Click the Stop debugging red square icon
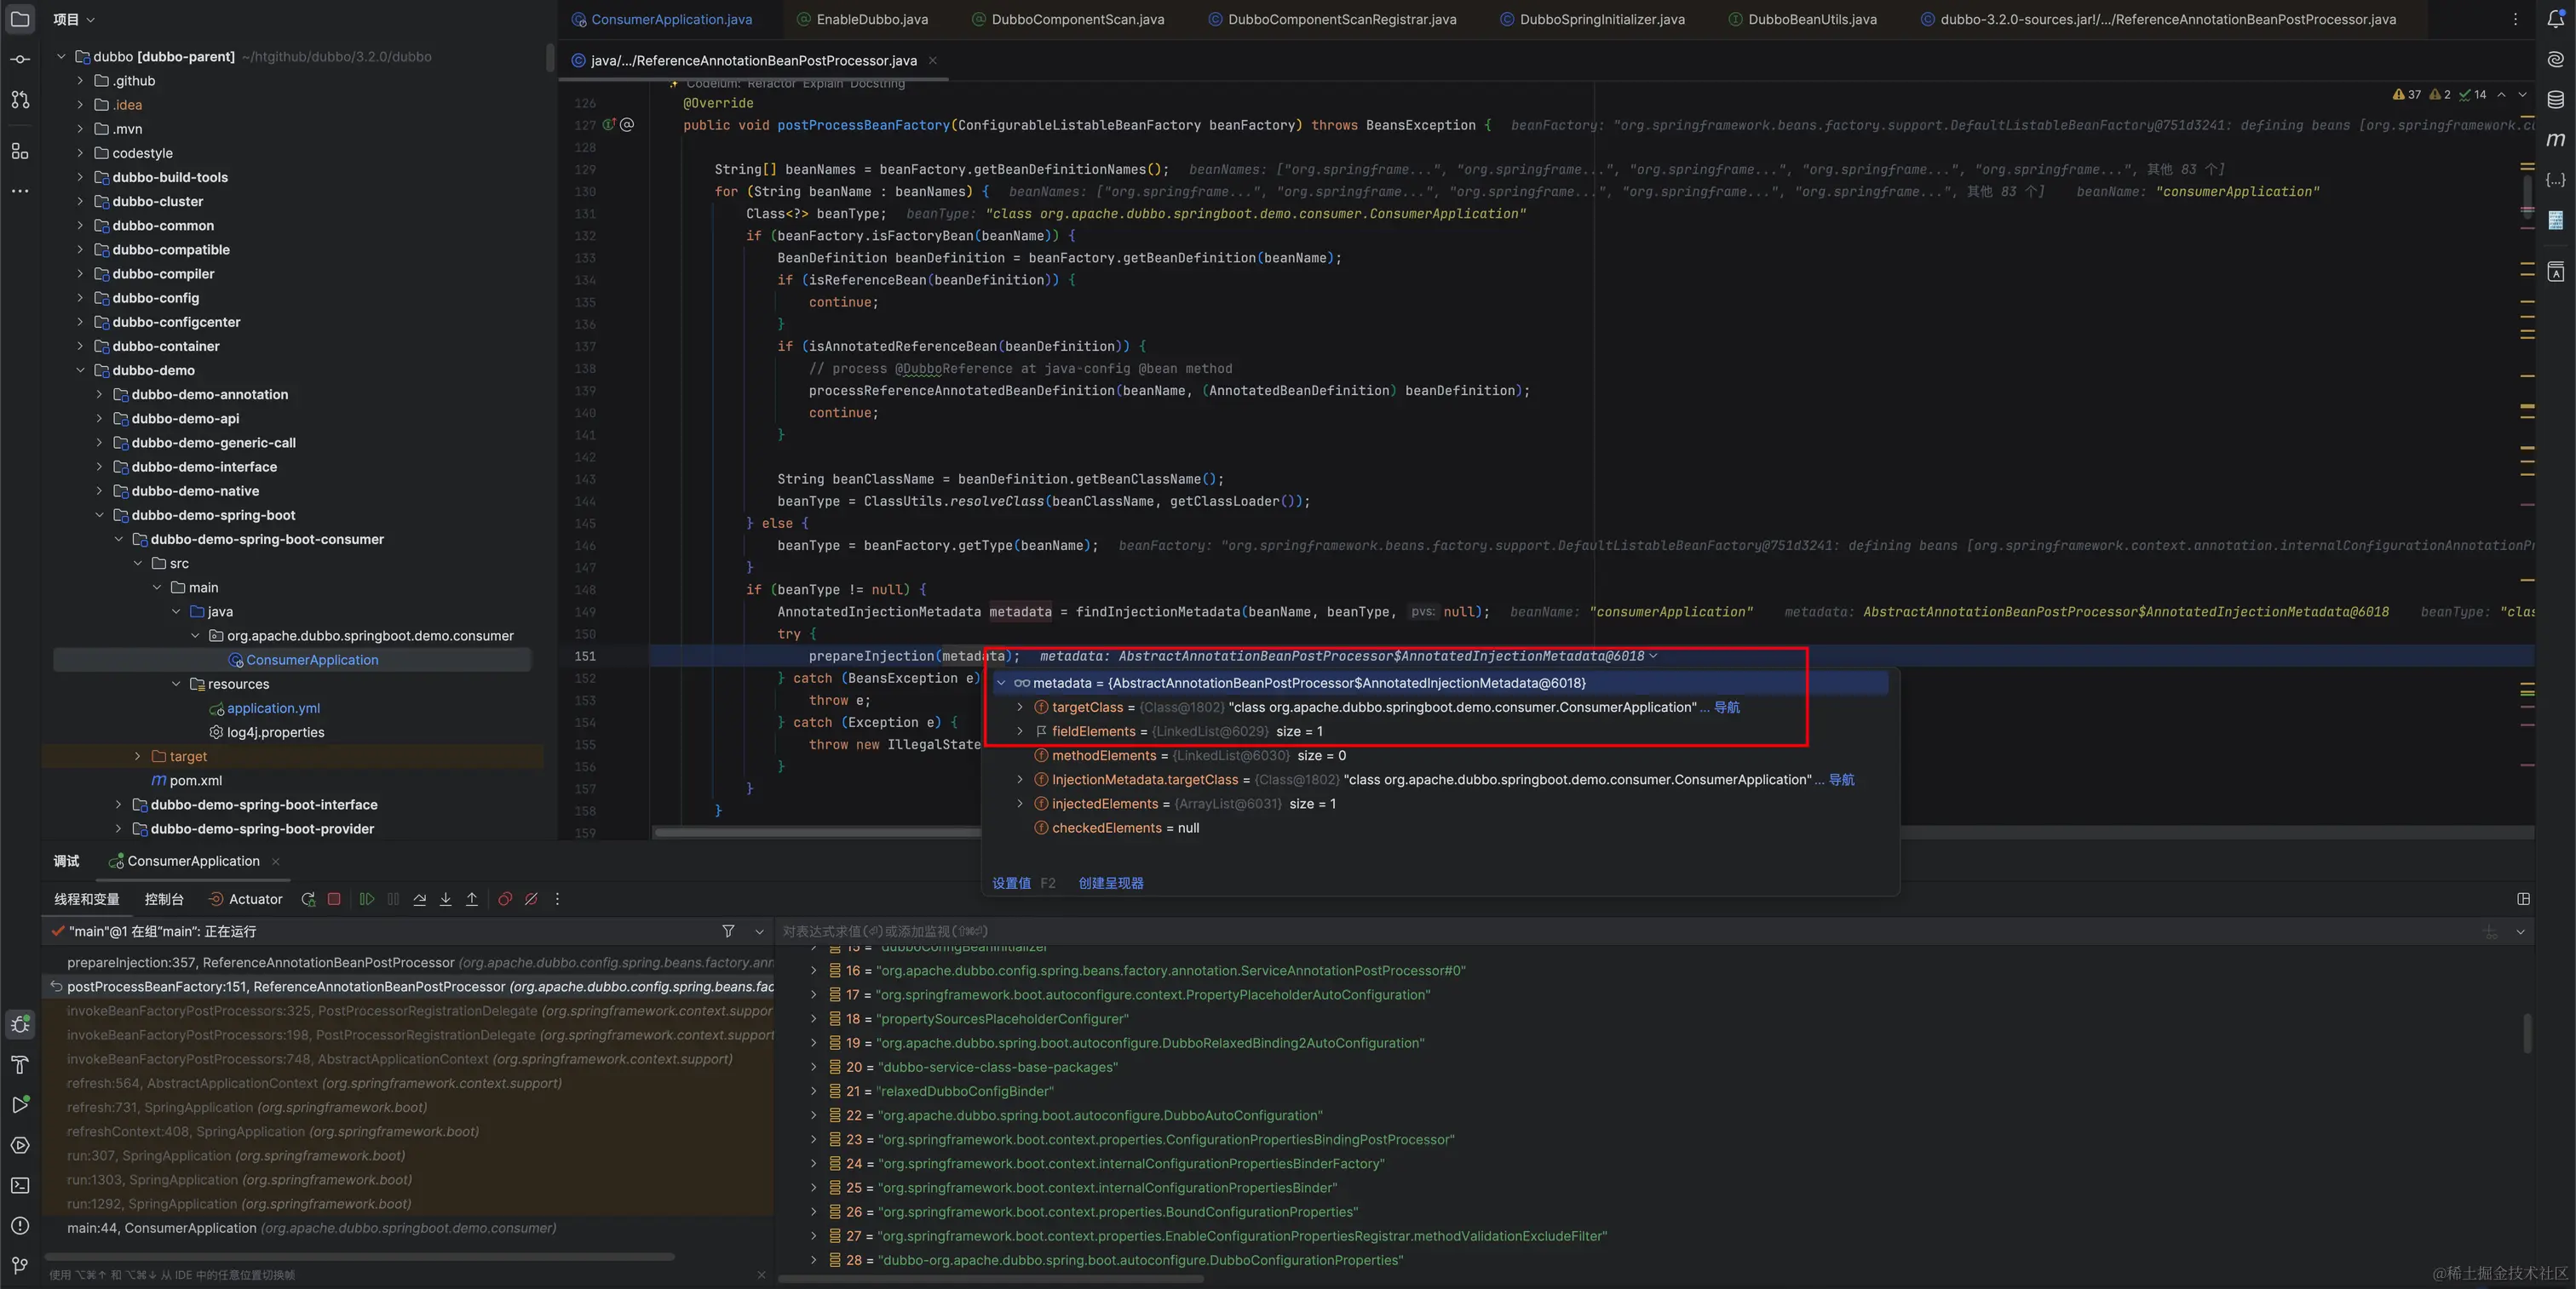The width and height of the screenshot is (2576, 1289). click(x=334, y=899)
